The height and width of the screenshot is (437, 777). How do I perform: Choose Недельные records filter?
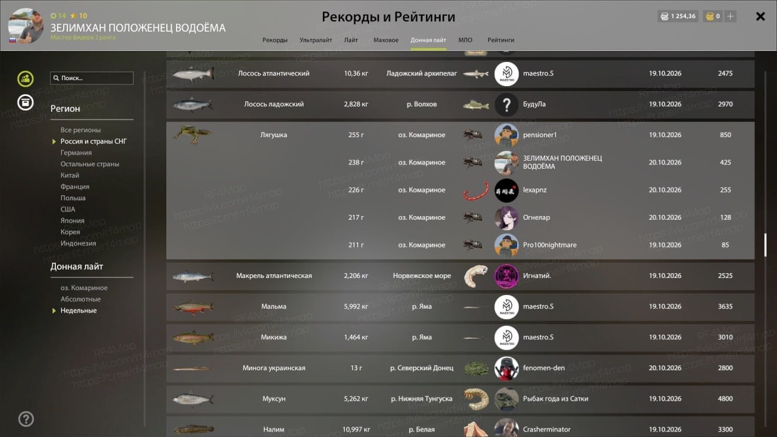(x=78, y=311)
